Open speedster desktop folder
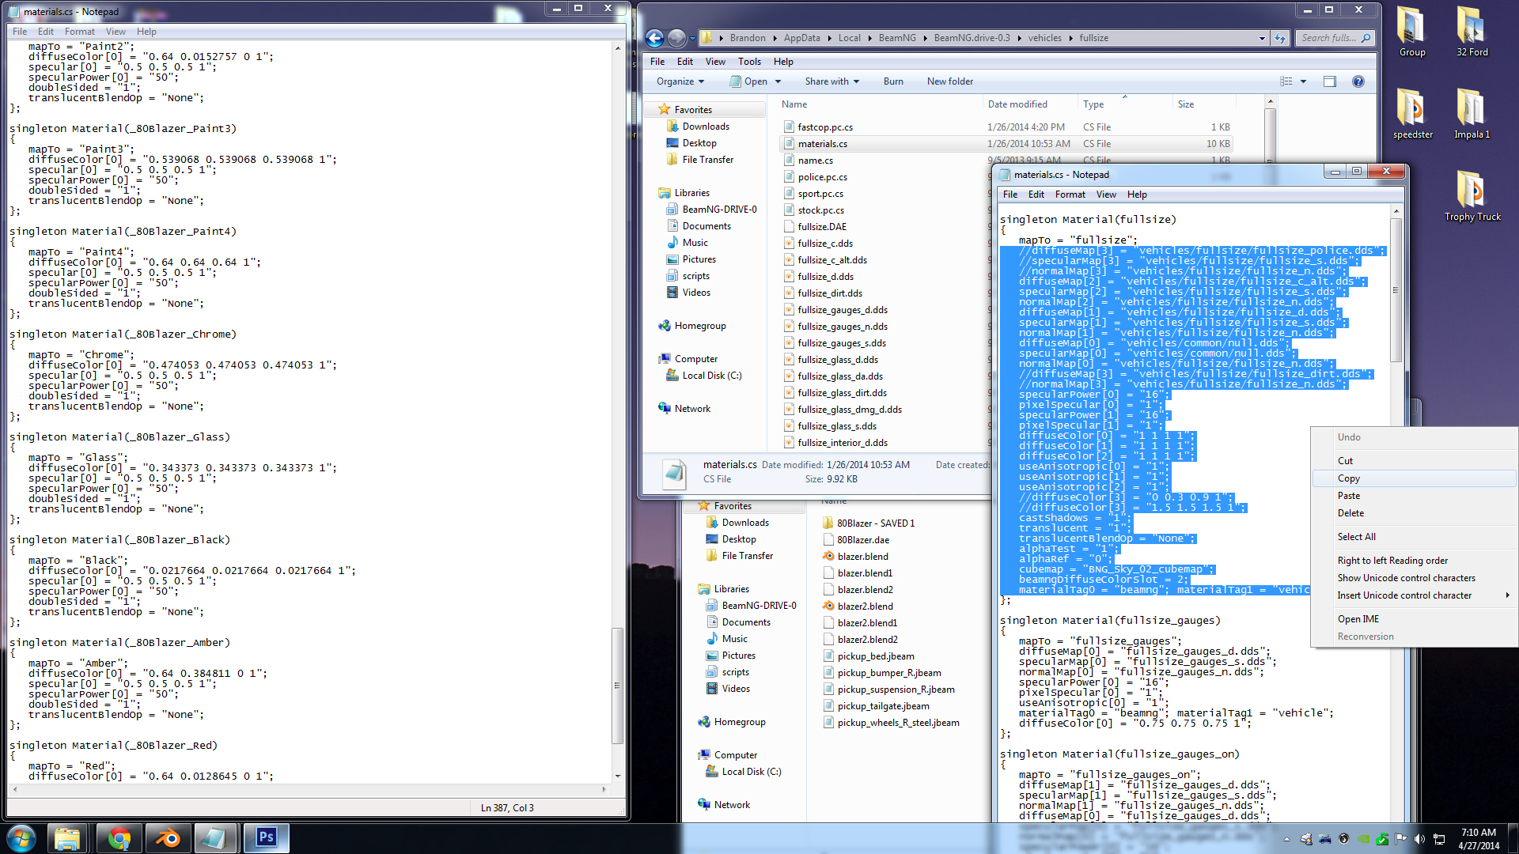Screen dimensions: 1519x854 pos(1412,114)
